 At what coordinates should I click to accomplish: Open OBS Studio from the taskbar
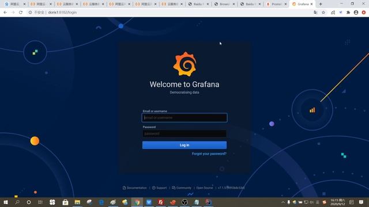tap(184, 202)
